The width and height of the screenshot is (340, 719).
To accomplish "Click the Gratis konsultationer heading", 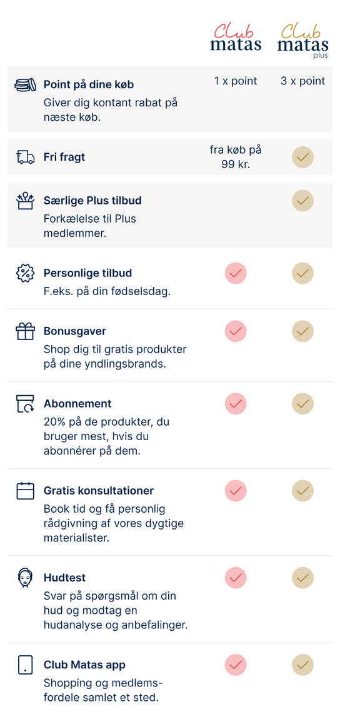I will (x=99, y=491).
